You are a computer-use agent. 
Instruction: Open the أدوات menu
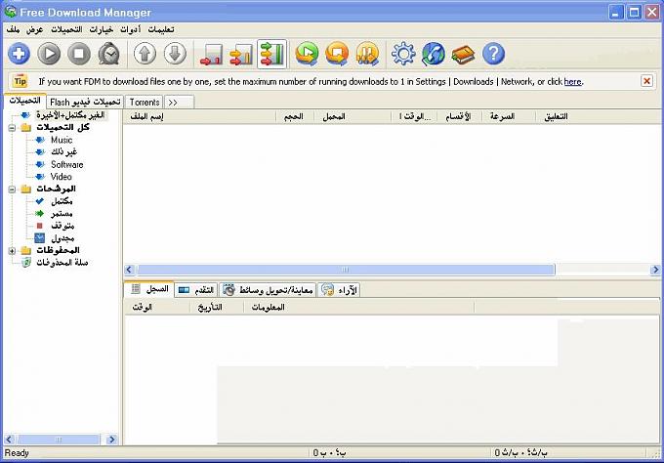tap(131, 29)
